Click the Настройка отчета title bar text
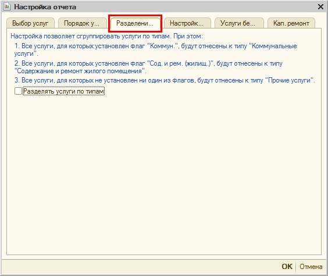This screenshot has height=276, width=328. point(45,7)
